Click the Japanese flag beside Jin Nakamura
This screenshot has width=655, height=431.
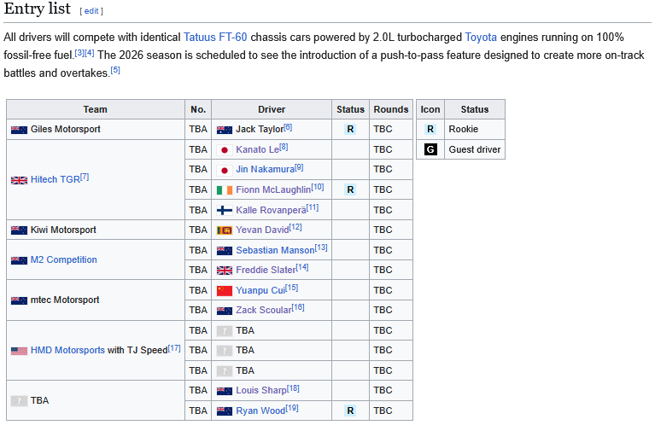pos(225,170)
